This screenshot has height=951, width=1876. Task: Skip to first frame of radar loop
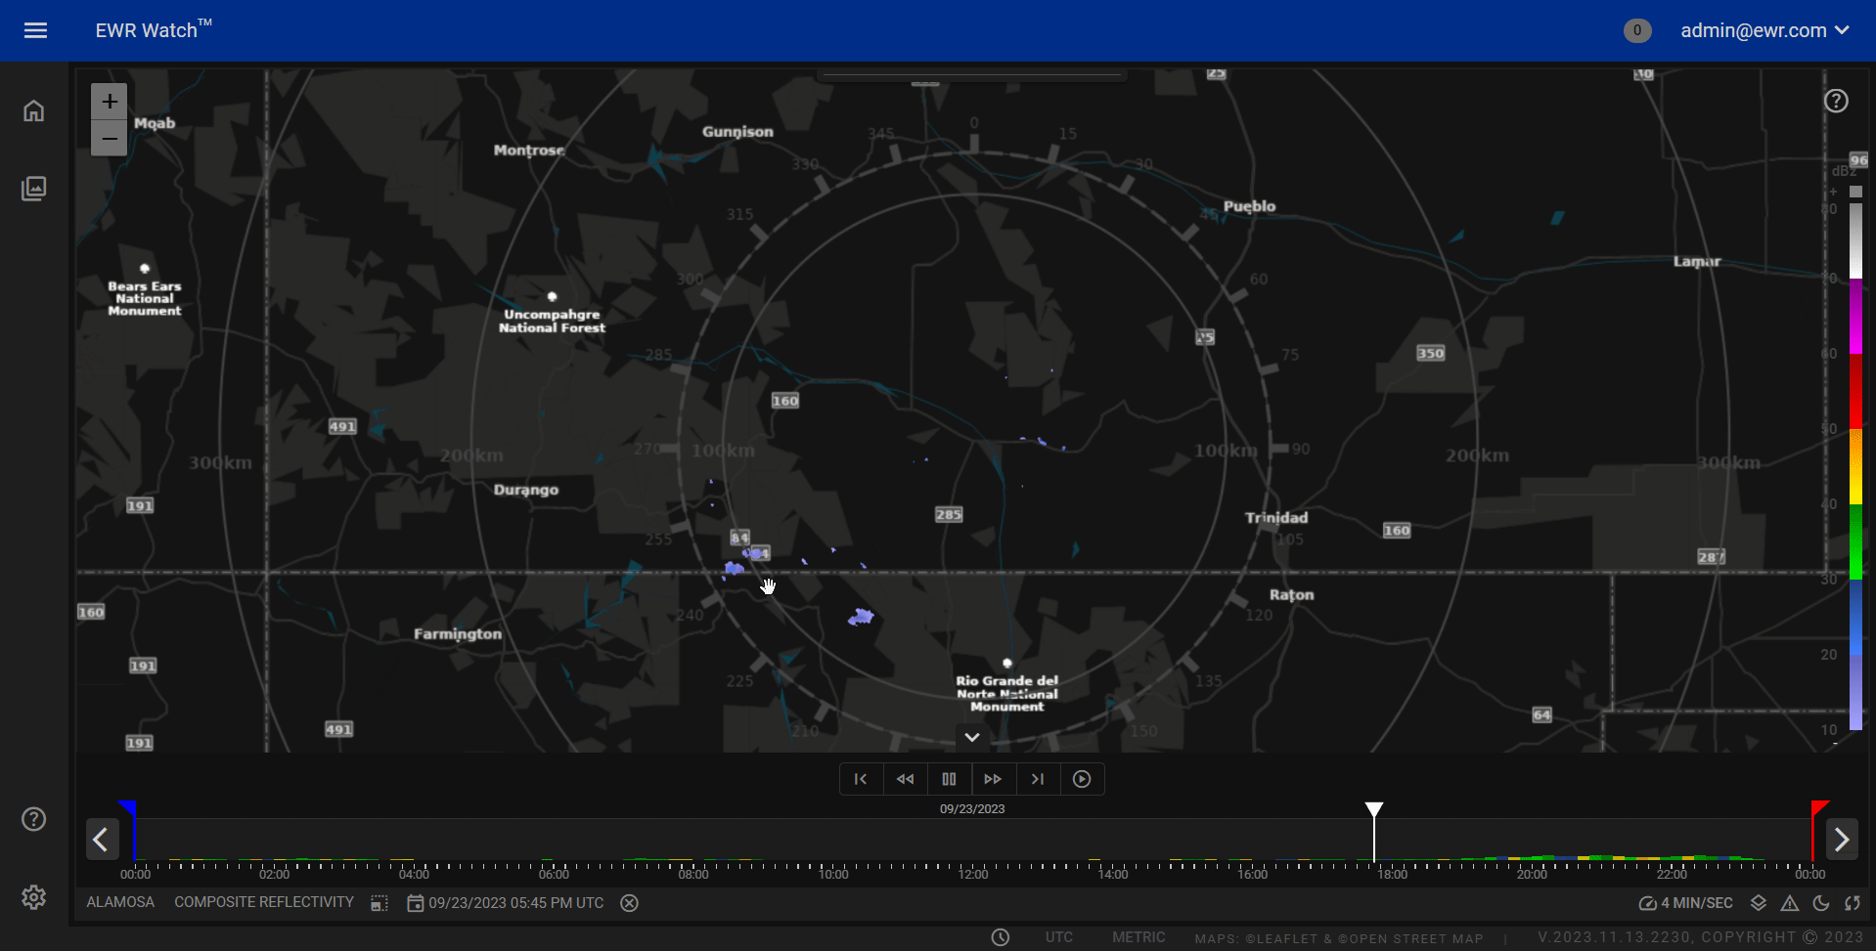coord(861,779)
